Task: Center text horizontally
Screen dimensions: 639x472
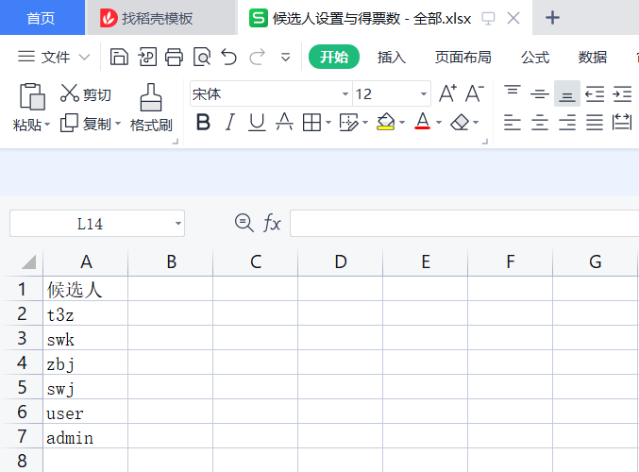Action: (540, 123)
